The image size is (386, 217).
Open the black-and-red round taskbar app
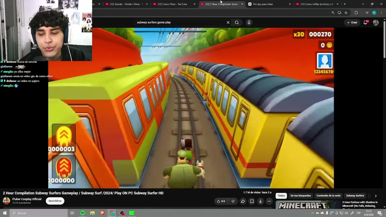(x=122, y=213)
